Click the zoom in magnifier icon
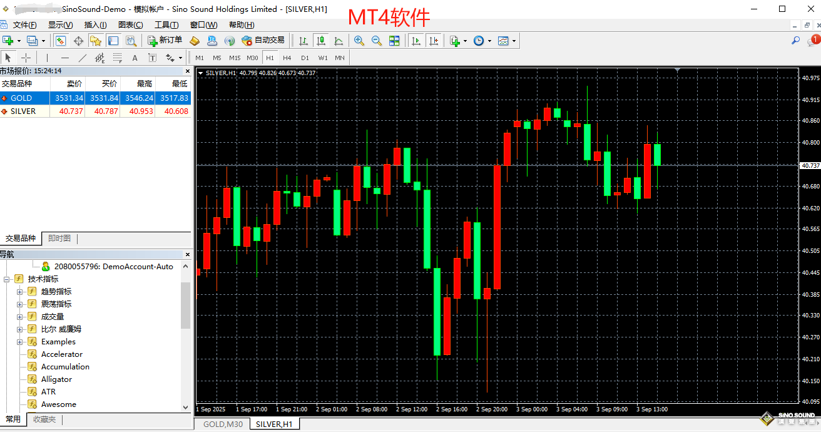 click(x=359, y=41)
